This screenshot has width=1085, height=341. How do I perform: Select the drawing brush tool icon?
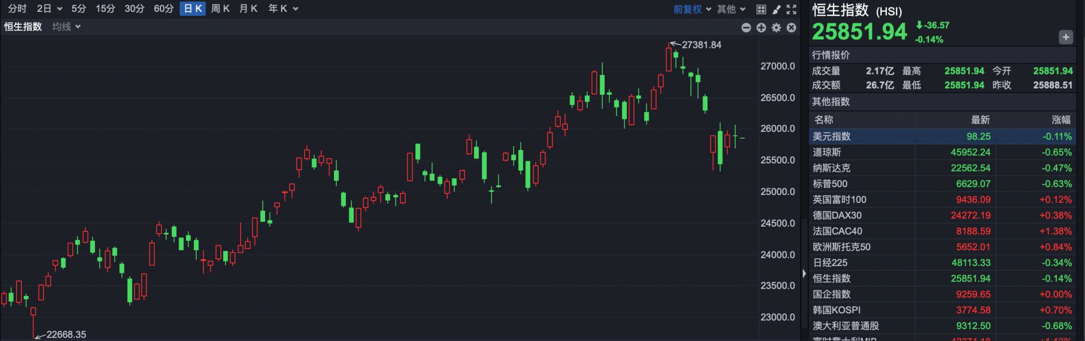point(776,9)
